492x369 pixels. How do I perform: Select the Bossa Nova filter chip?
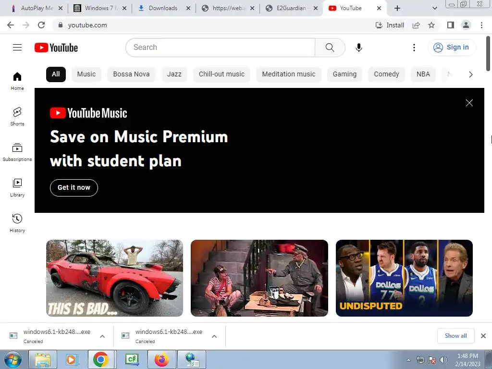tap(131, 74)
